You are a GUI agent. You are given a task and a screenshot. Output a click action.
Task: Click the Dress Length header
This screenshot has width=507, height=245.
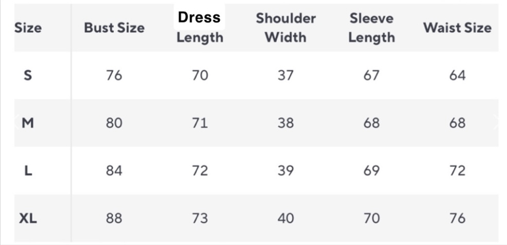point(200,28)
